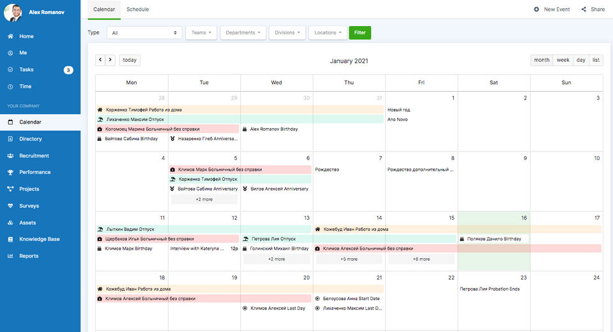Image resolution: width=613 pixels, height=332 pixels.
Task: Click the Reports chart icon
Action: (10, 256)
